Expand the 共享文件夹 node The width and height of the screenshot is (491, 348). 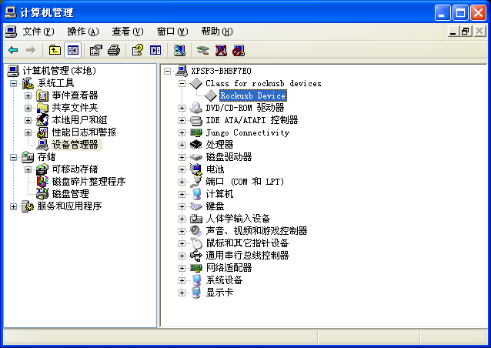28,108
